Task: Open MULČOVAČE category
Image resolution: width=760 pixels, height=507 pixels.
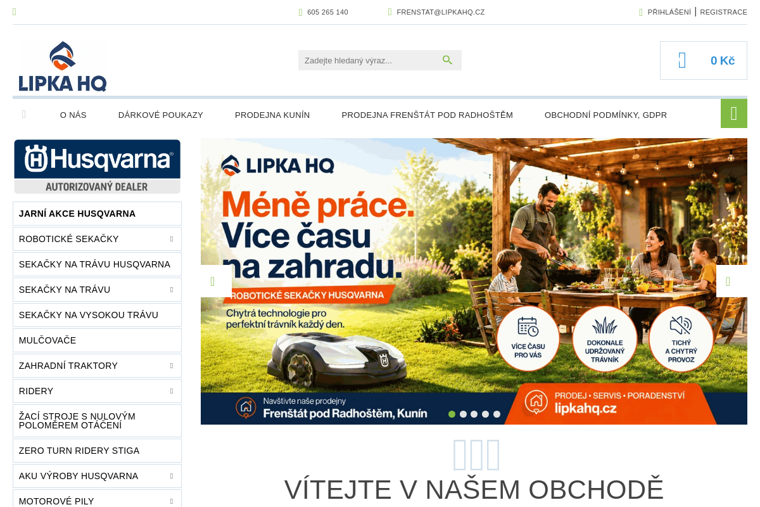Action: [97, 340]
